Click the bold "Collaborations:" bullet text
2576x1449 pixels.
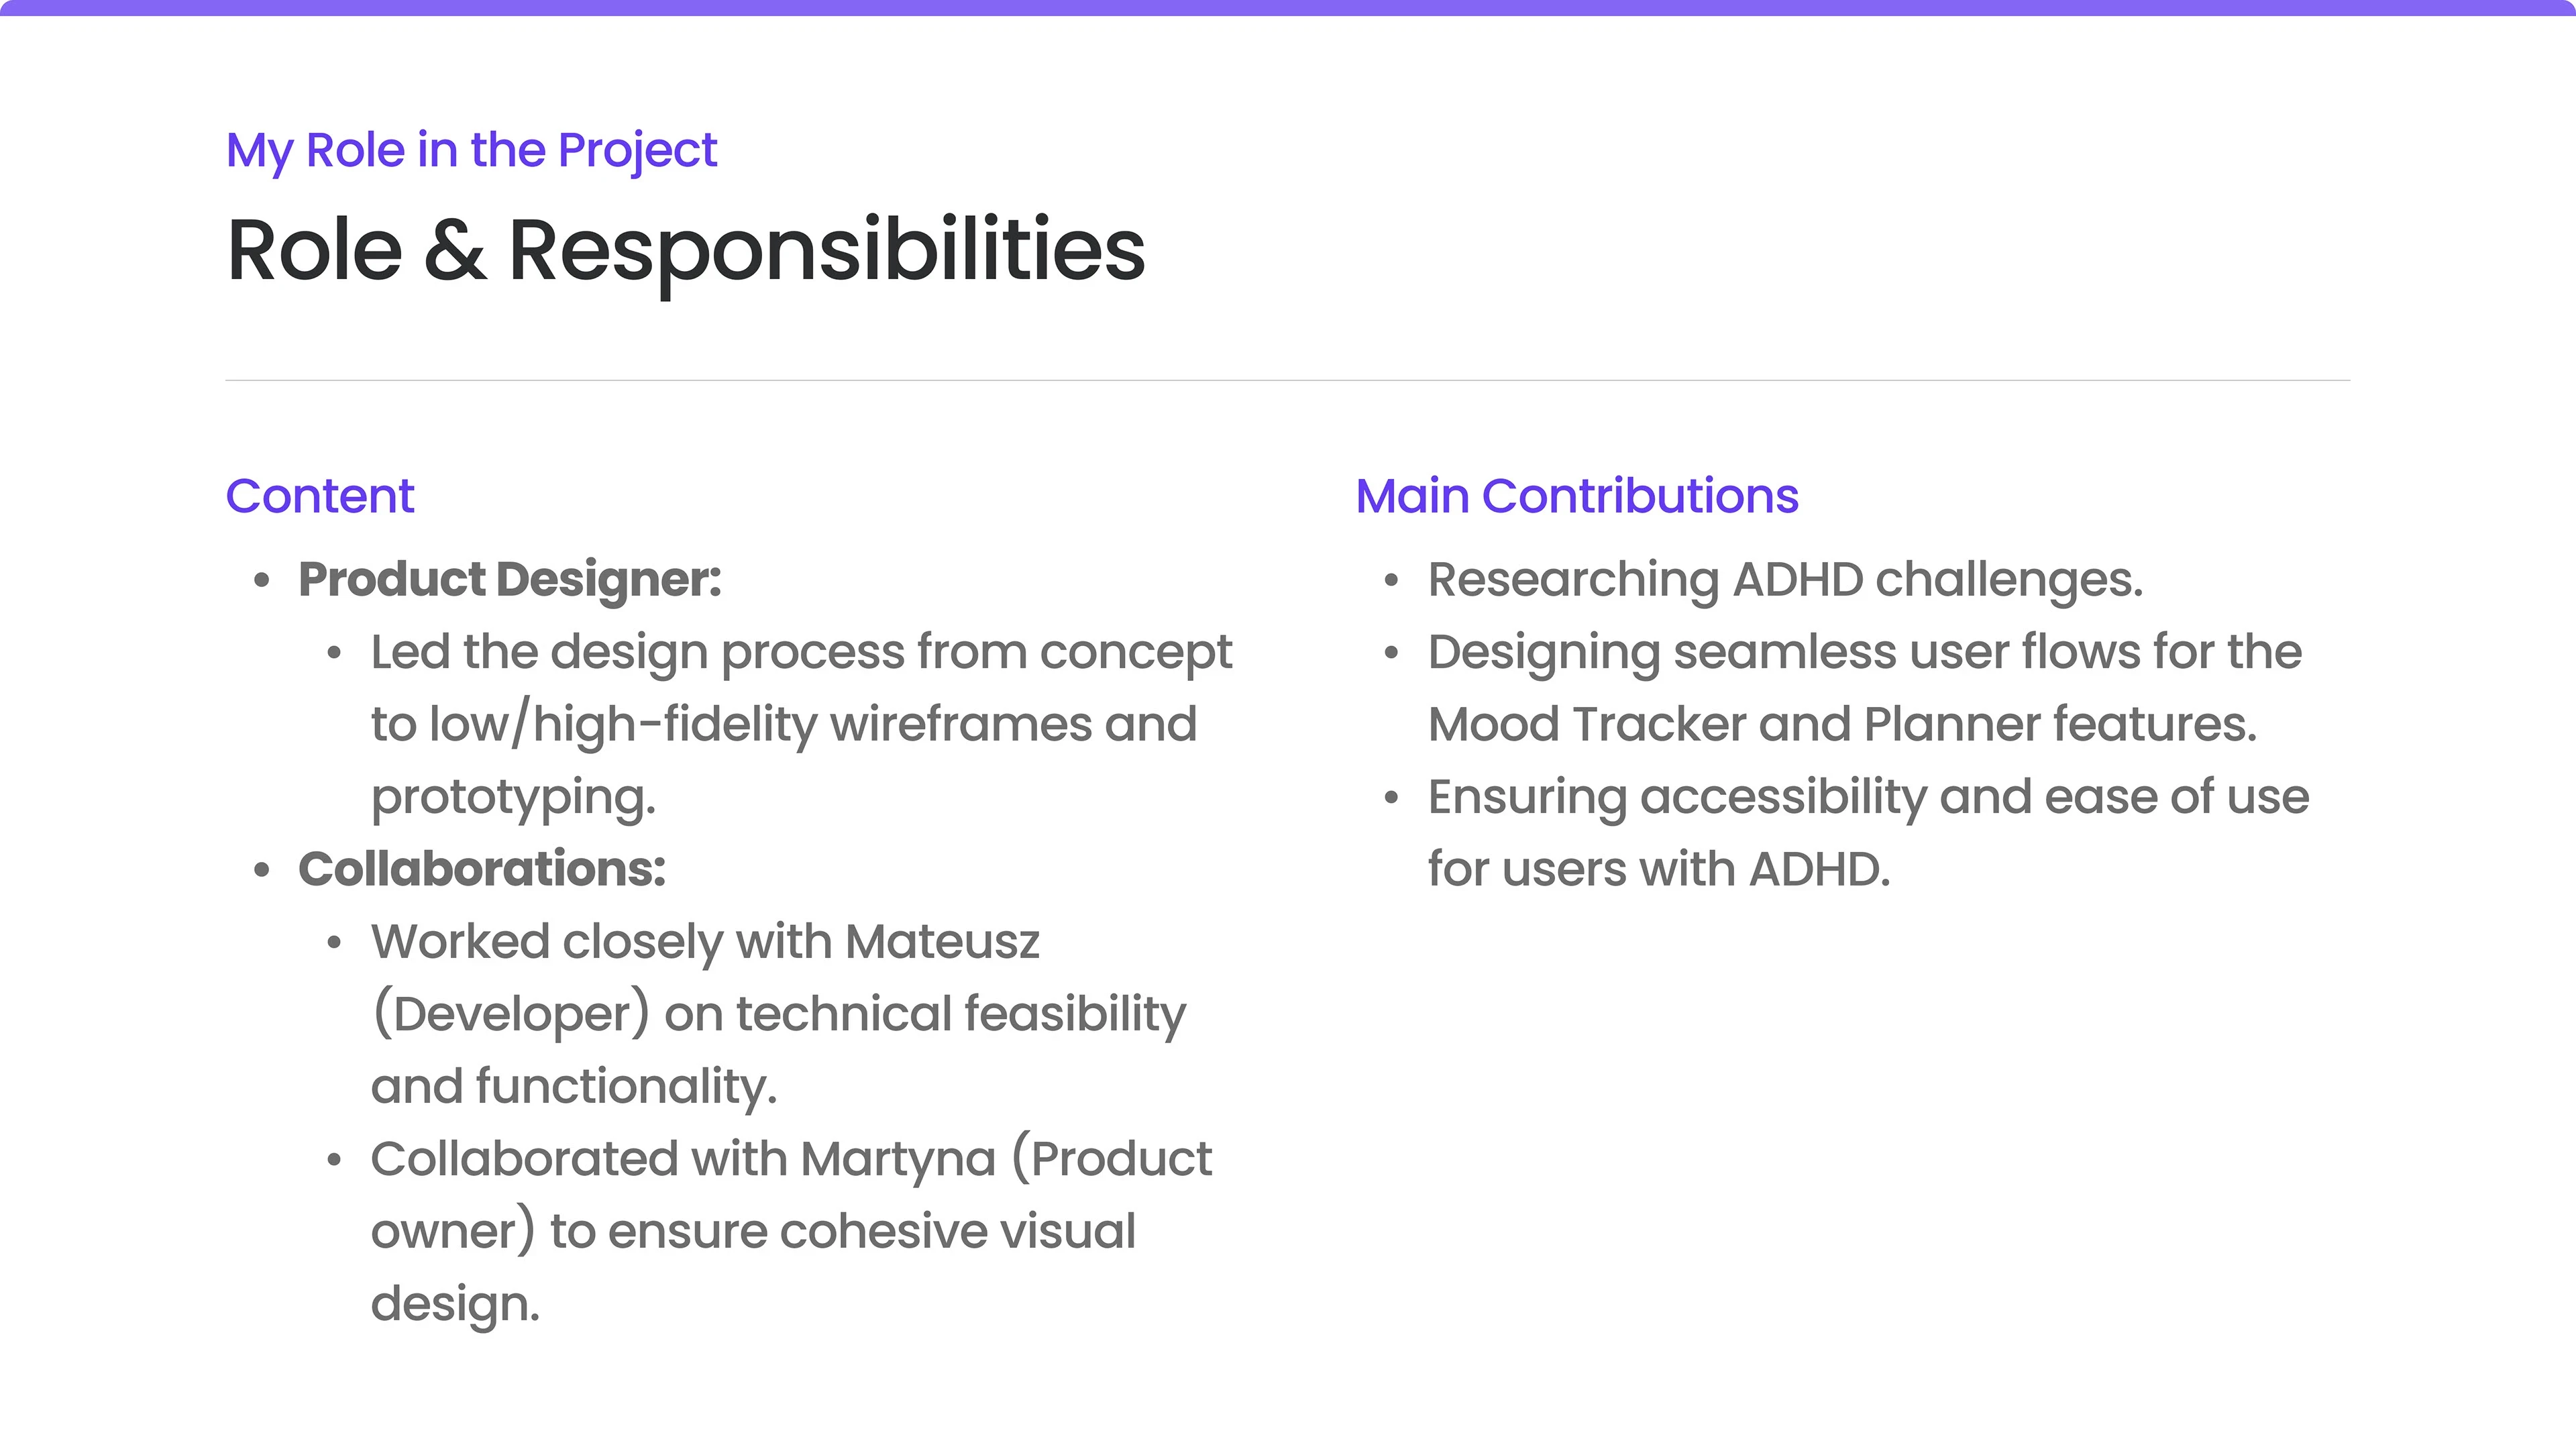[482, 869]
